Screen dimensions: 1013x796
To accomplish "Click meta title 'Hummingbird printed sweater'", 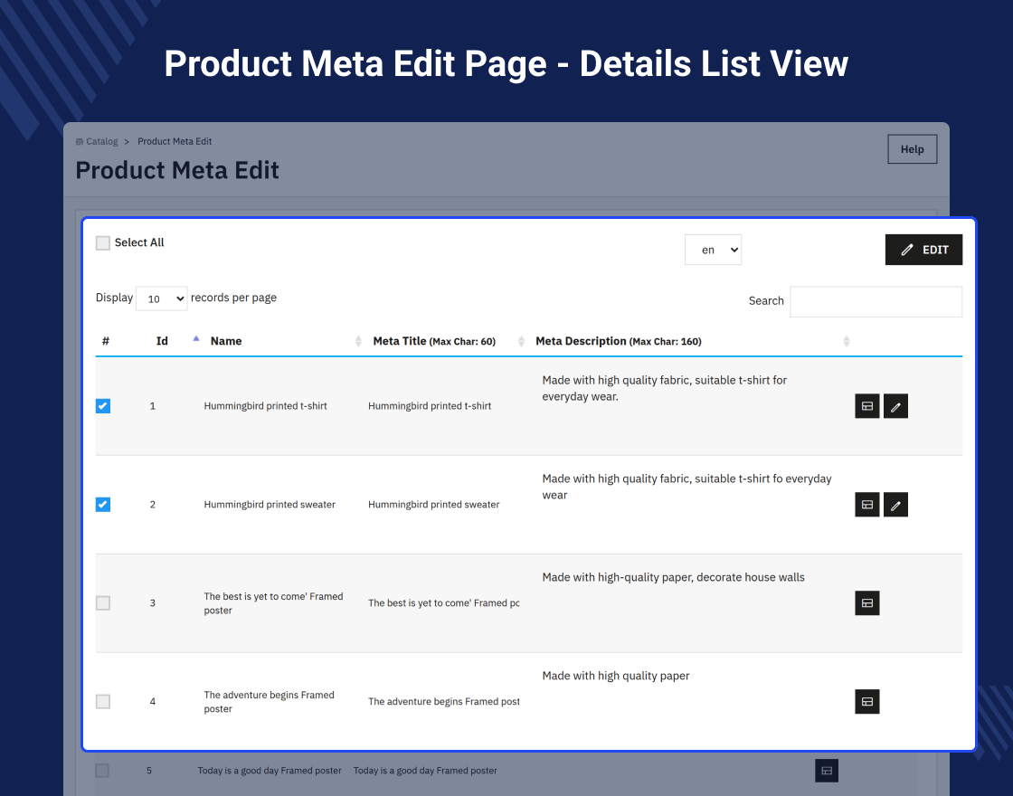I will (433, 505).
